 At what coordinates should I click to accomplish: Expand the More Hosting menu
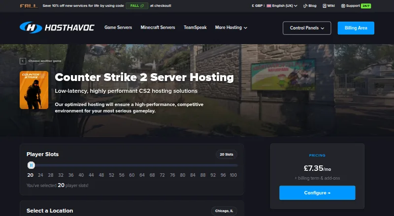point(231,27)
